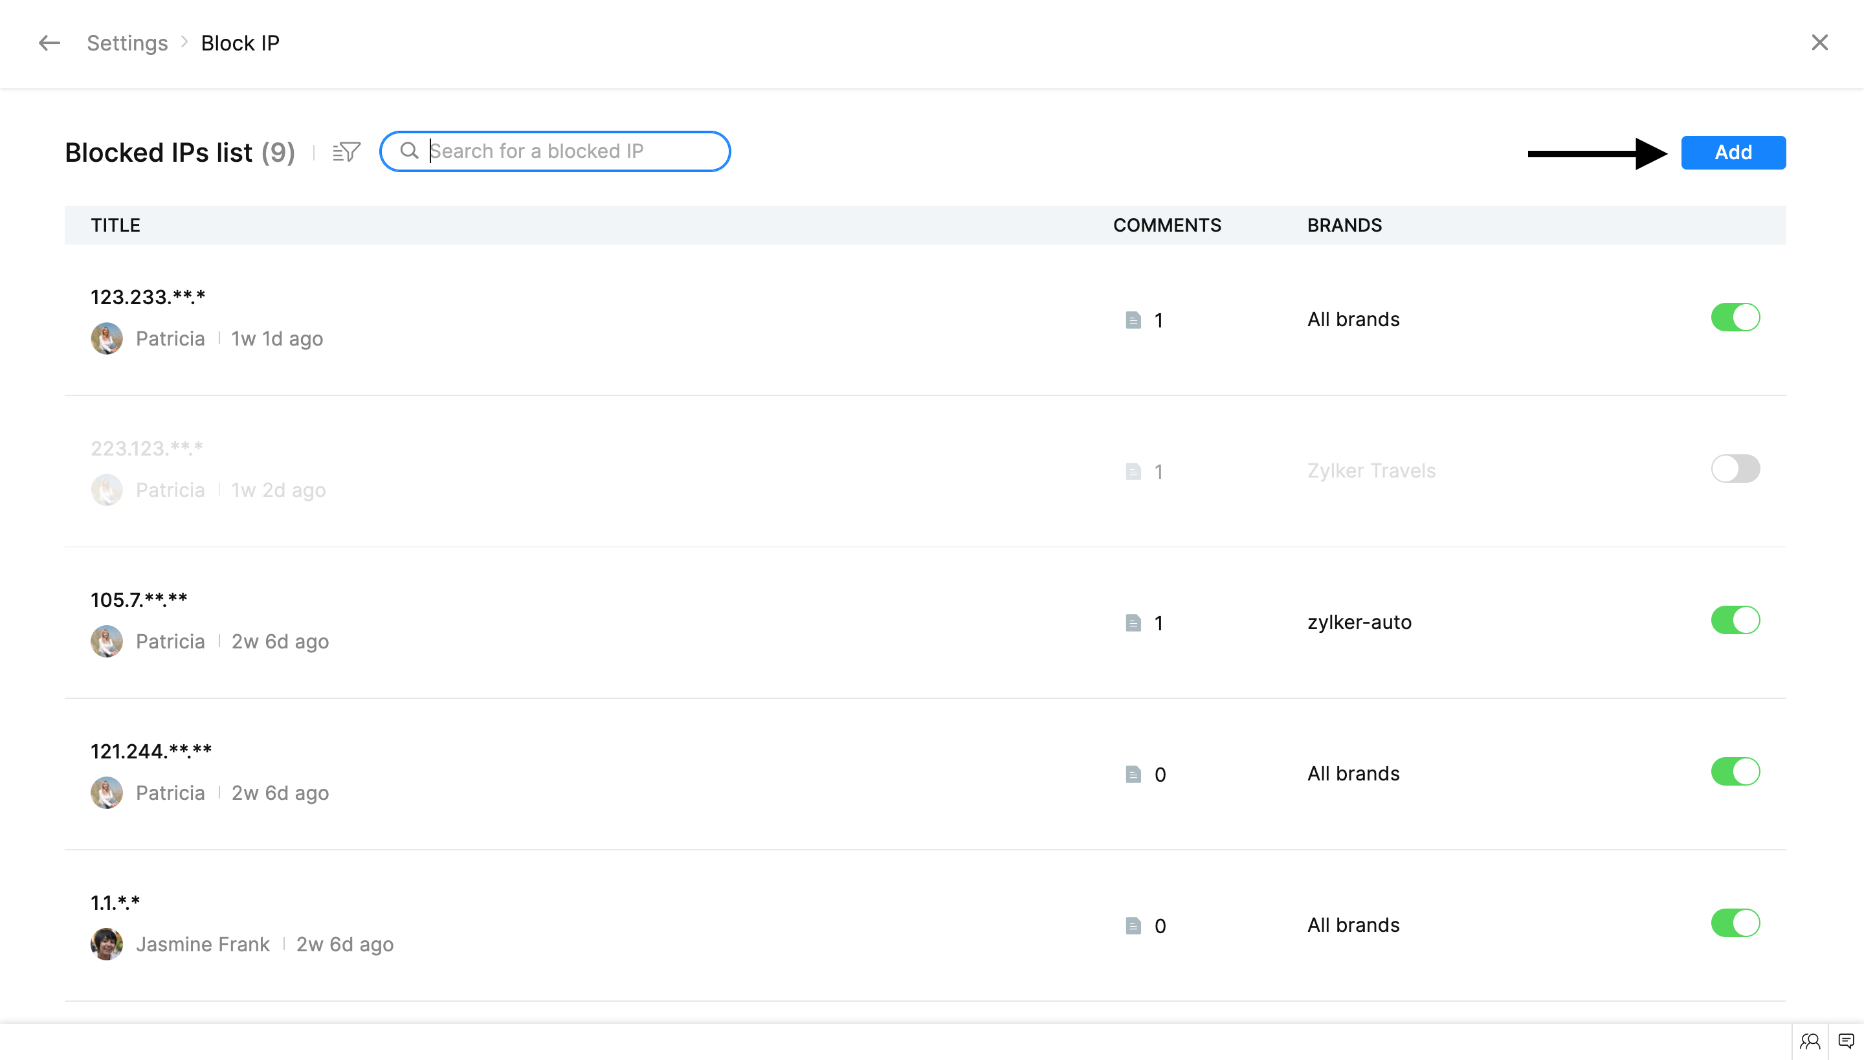
Task: Click the back arrow icon
Action: 49,43
